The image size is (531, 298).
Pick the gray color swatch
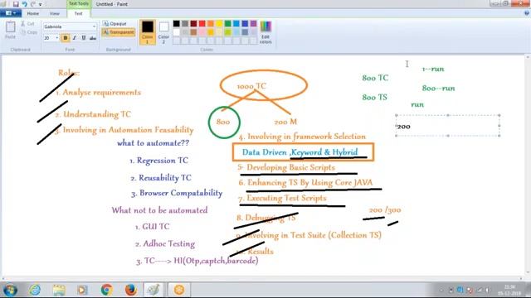[x=185, y=23]
